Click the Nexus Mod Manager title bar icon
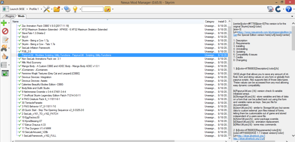295x142 pixels. tap(2, 2)
